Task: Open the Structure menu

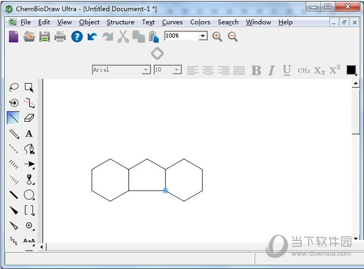Action: (121, 22)
